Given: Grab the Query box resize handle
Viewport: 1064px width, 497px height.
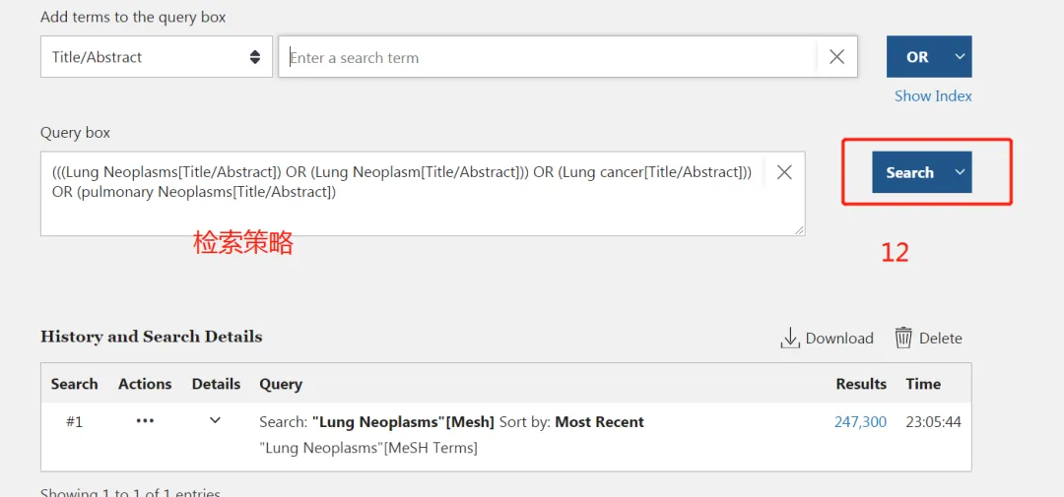Looking at the screenshot, I should click(799, 230).
